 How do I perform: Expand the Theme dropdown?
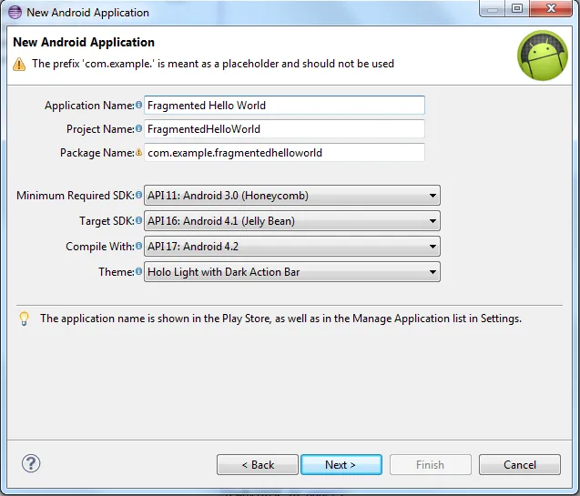click(291, 272)
